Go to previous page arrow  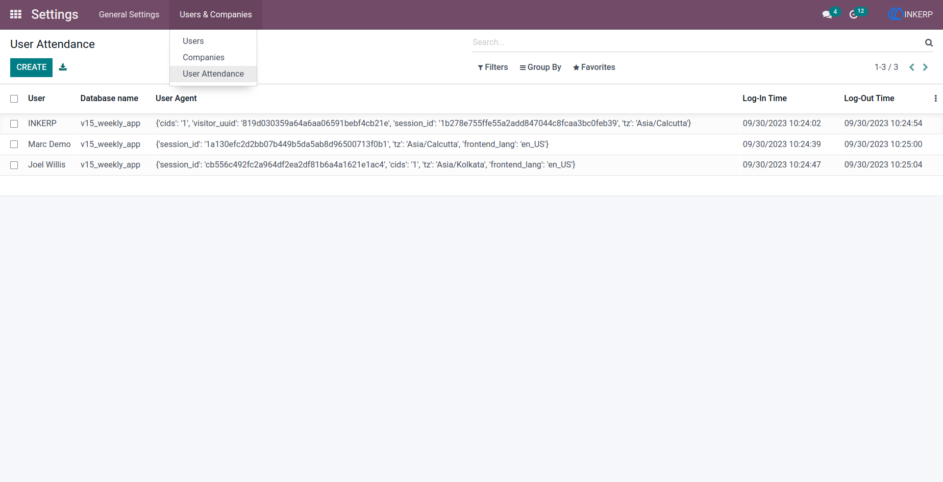(911, 67)
